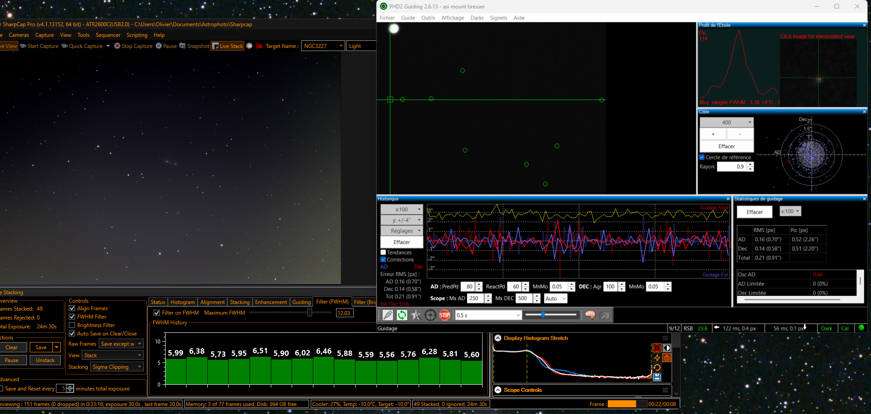This screenshot has height=414, width=871.
Task: Close the Statistiques de guidage panel
Action: (x=864, y=199)
